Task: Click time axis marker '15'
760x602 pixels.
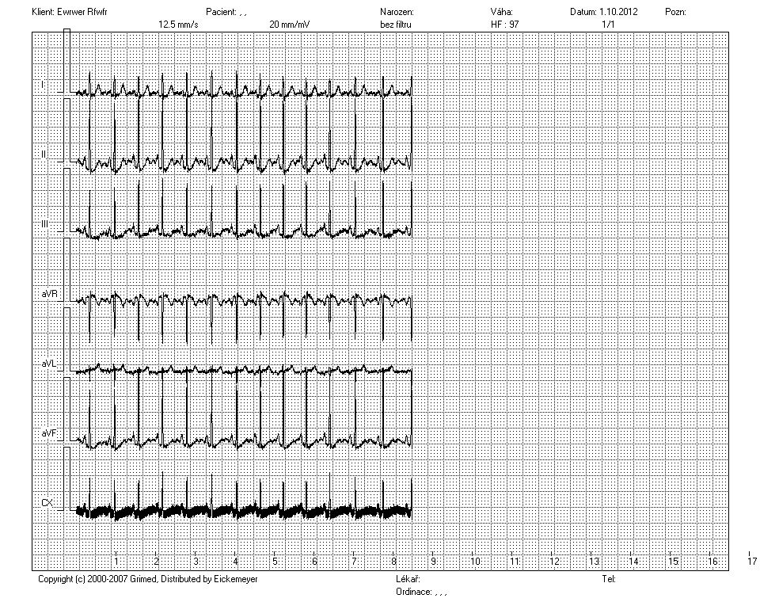Action: [x=674, y=562]
